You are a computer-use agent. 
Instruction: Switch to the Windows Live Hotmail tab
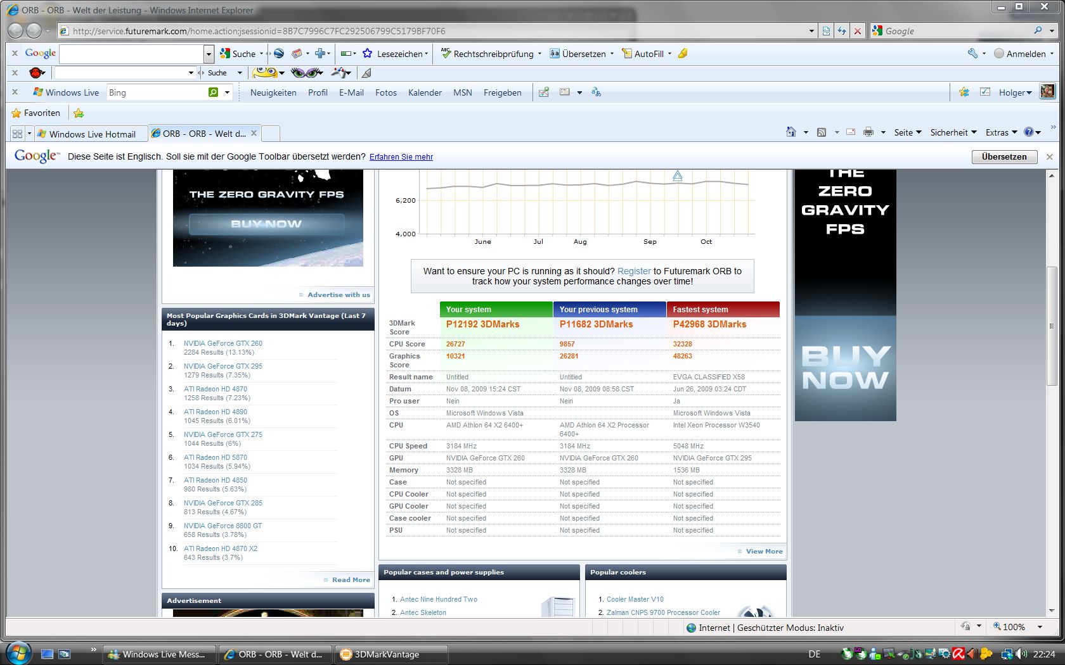[91, 134]
